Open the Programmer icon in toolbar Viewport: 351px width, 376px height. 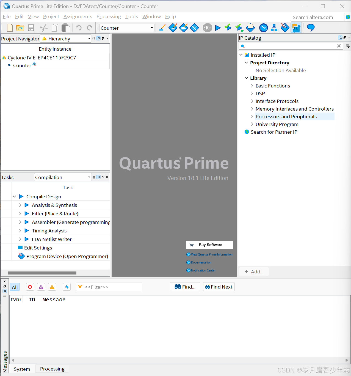tap(285, 28)
